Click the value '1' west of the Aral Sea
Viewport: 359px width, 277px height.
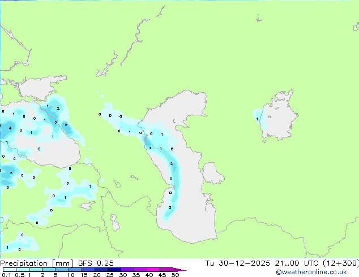coord(257,119)
